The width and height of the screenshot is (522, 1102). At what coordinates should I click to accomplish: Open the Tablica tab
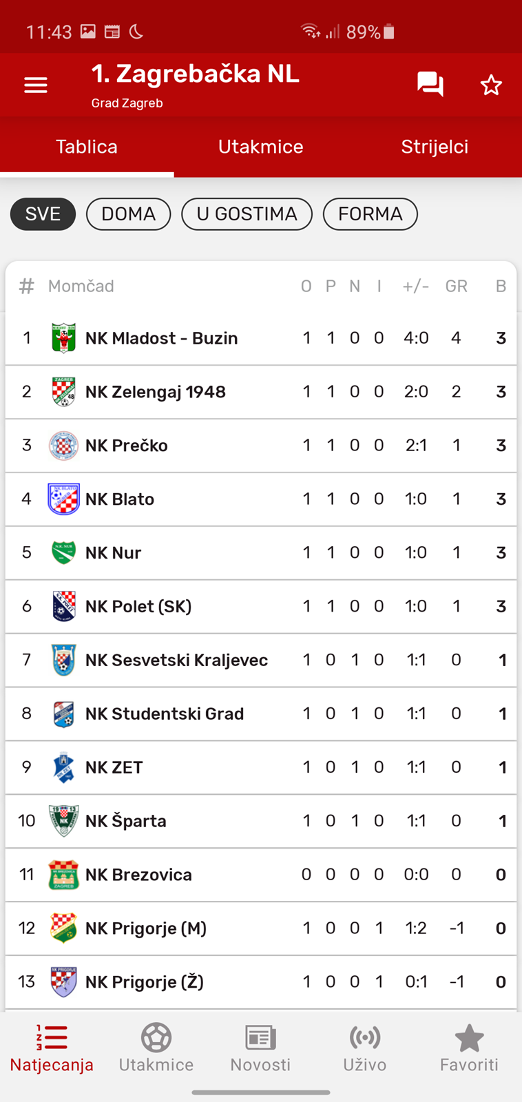point(87,147)
